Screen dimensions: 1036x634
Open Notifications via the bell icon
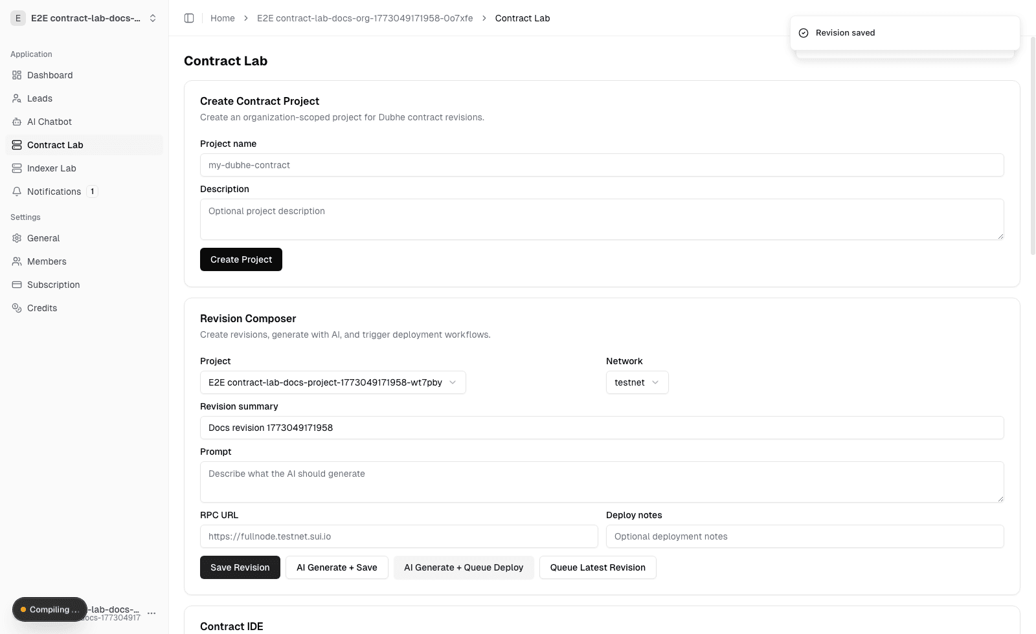(x=17, y=191)
